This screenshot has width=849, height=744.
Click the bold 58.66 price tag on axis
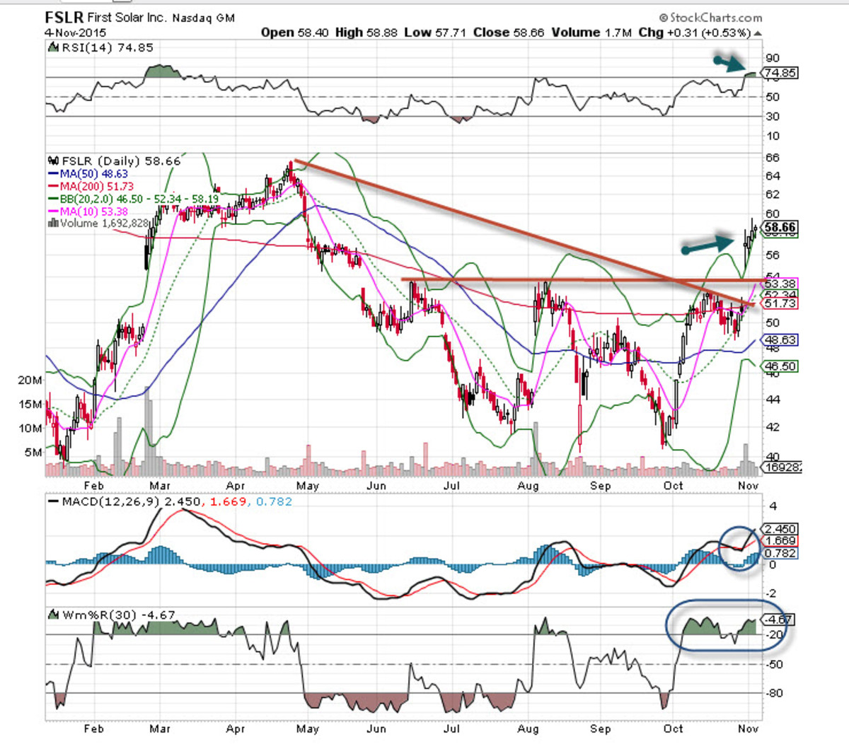(x=780, y=228)
